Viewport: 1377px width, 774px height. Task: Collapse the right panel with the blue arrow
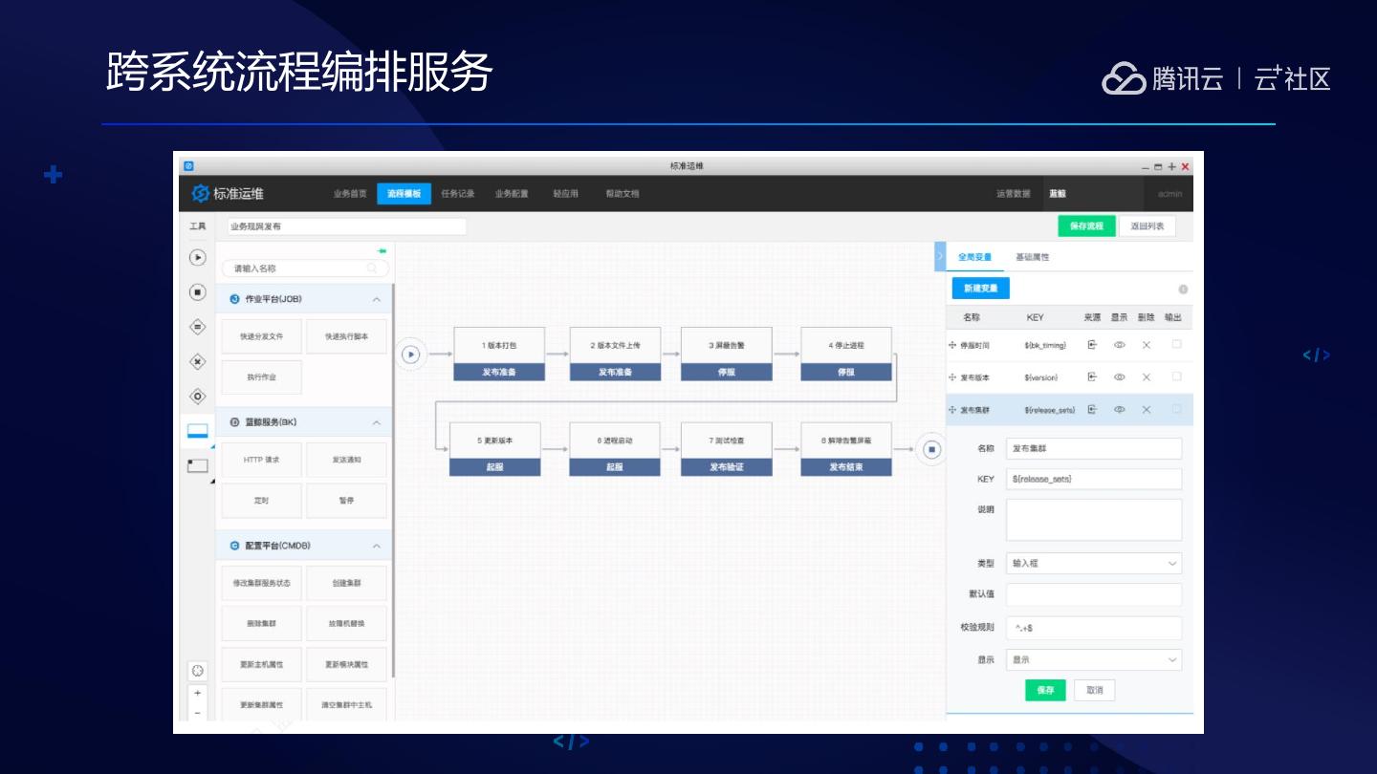click(939, 256)
